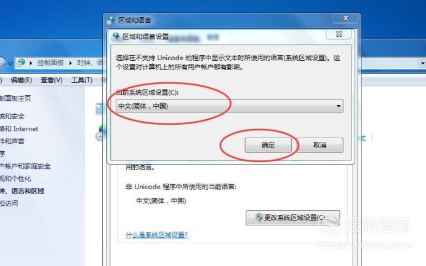Open the 网络和 Internet sidebar link

[x=19, y=129]
